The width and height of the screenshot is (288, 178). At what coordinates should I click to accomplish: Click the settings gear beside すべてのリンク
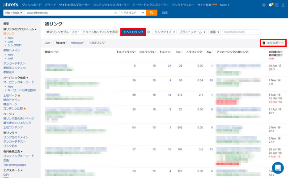148,32
